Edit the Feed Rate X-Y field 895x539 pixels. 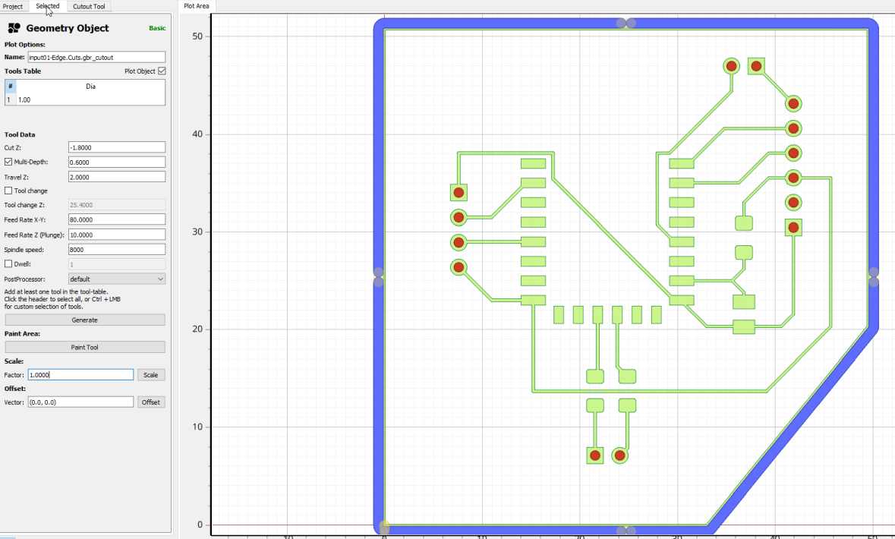tap(116, 219)
